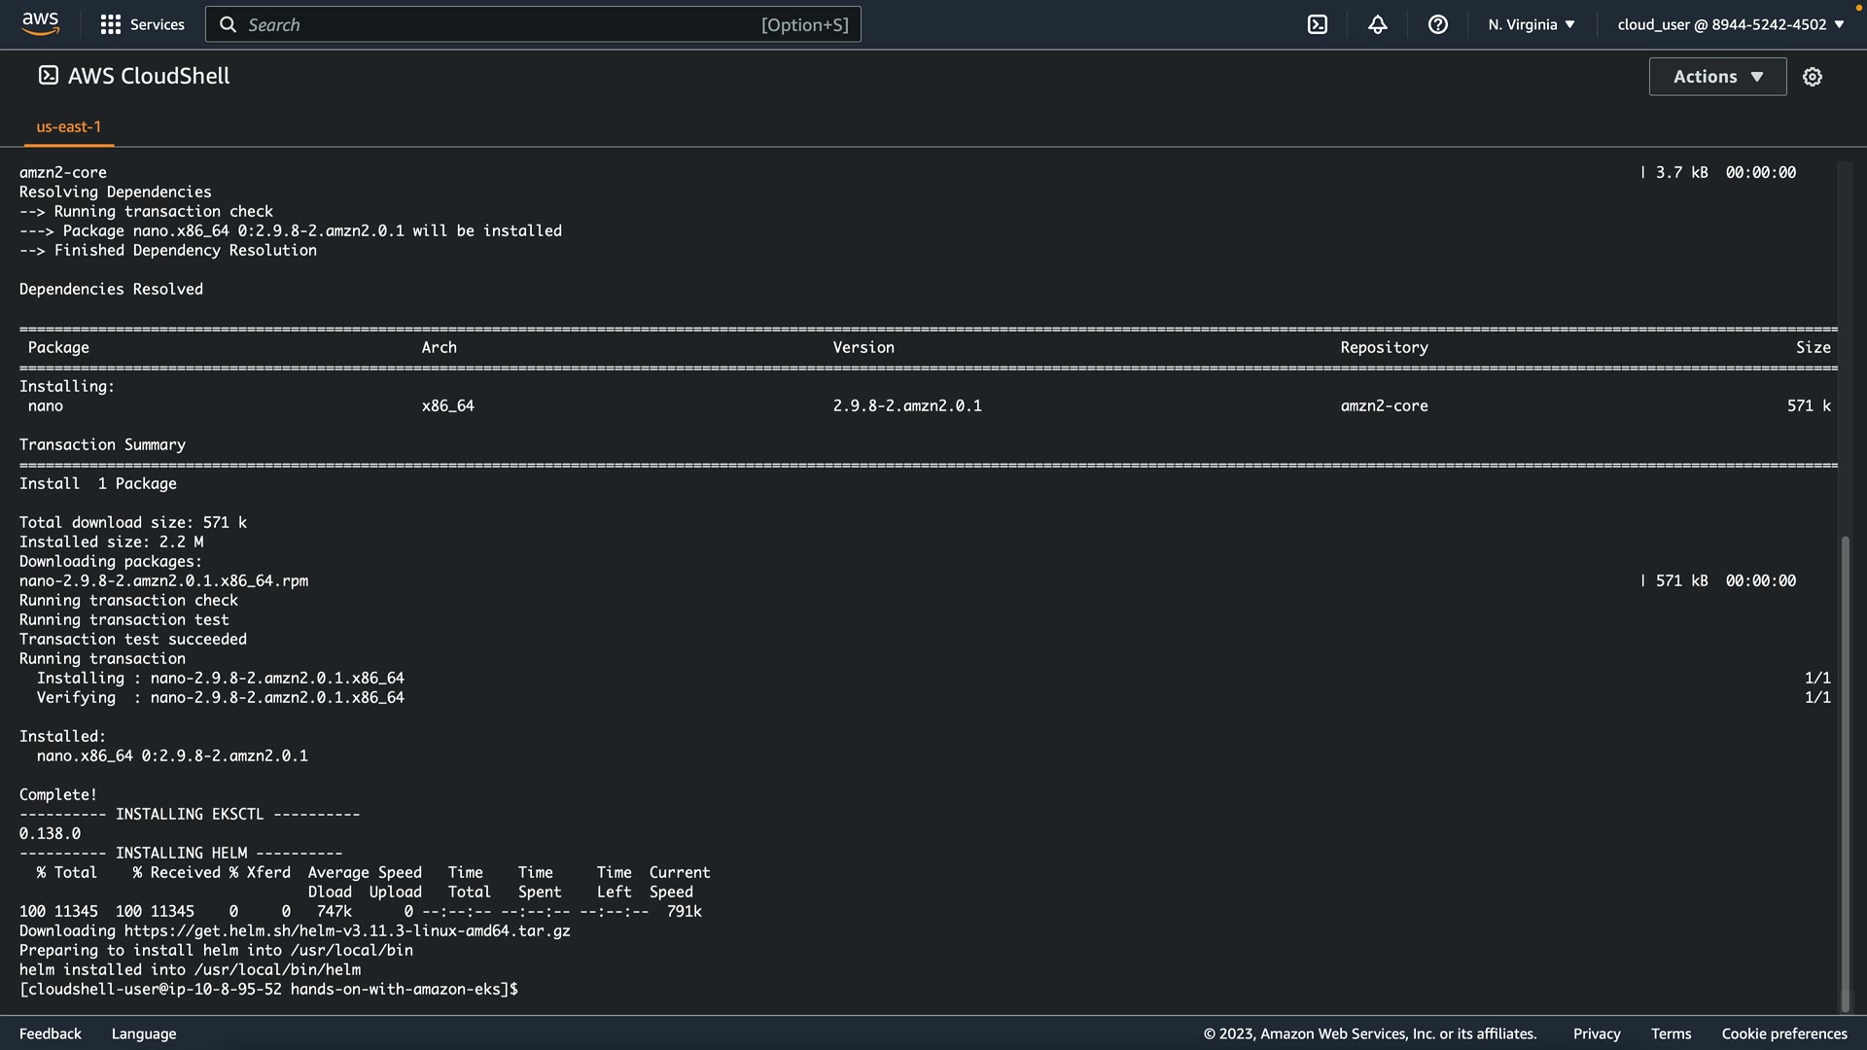Click the magnifier icon in search bar
This screenshot has width=1867, height=1050.
228,24
